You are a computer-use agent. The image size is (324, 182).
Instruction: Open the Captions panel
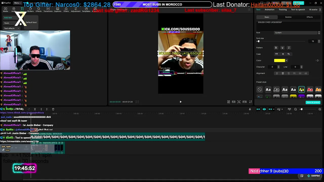pos(57,10)
